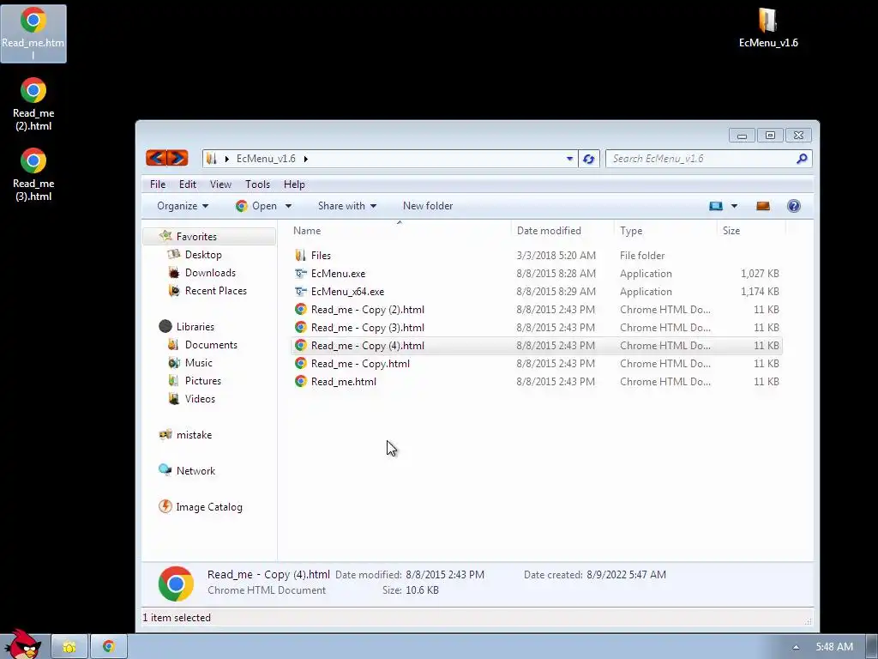The width and height of the screenshot is (878, 659).
Task: Open Recent Places in navigation pane
Action: pyautogui.click(x=215, y=290)
